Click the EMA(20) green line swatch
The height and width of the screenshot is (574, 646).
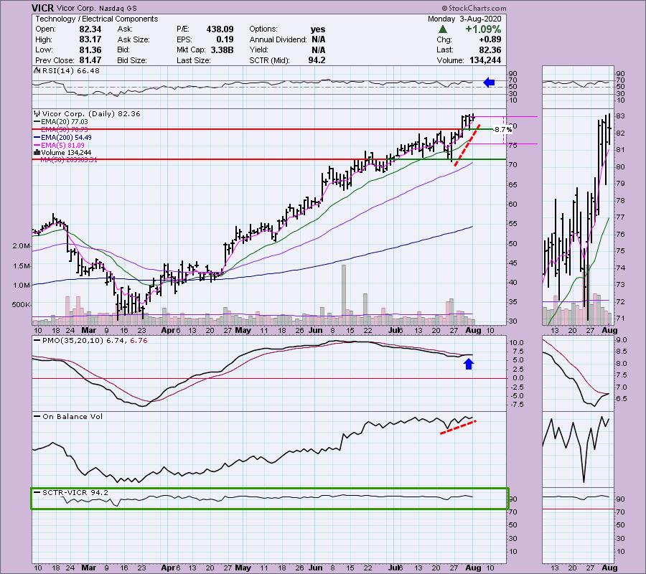(x=37, y=122)
